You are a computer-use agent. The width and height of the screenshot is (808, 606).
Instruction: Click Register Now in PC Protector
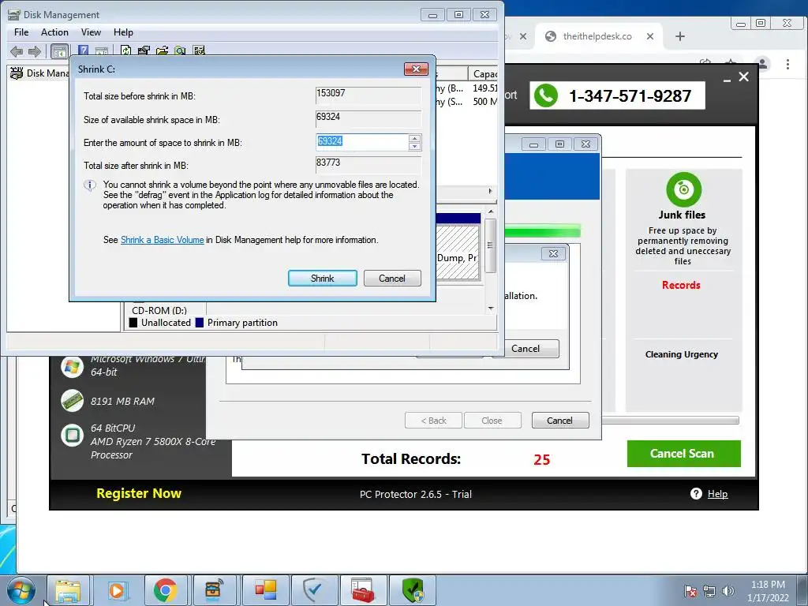tap(139, 493)
